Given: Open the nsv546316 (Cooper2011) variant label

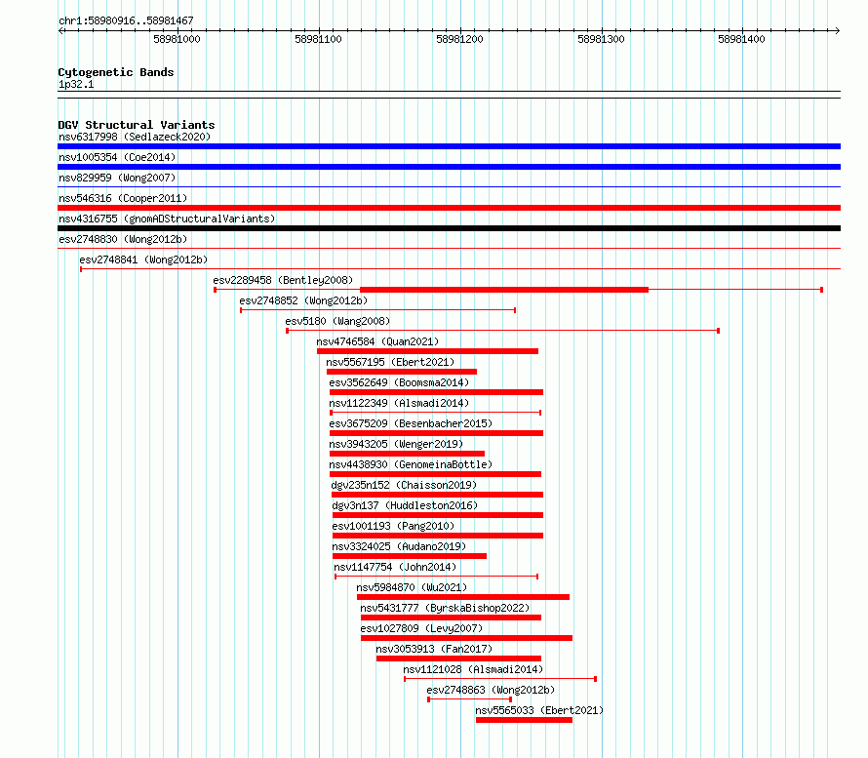Looking at the screenshot, I should point(123,198).
